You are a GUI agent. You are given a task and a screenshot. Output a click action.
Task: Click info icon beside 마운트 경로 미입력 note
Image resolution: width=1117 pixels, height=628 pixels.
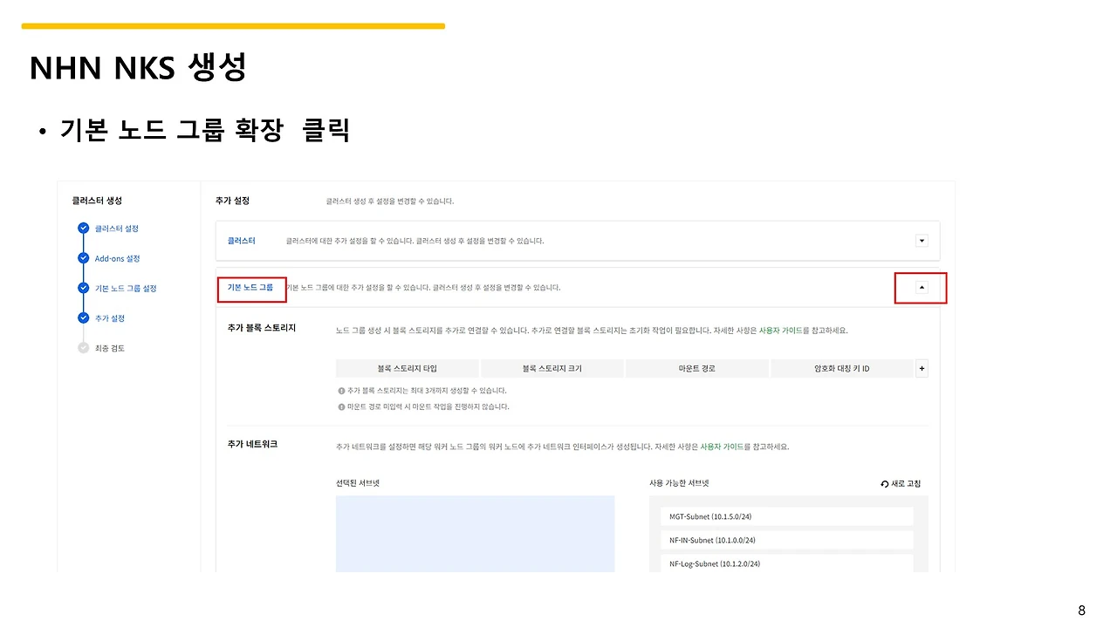pyautogui.click(x=341, y=406)
